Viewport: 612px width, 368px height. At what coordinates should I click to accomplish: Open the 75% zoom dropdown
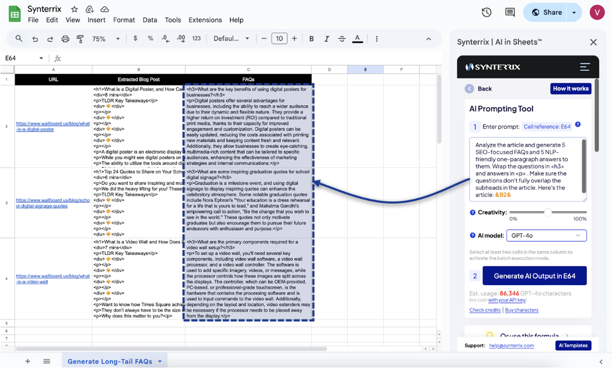tap(106, 39)
